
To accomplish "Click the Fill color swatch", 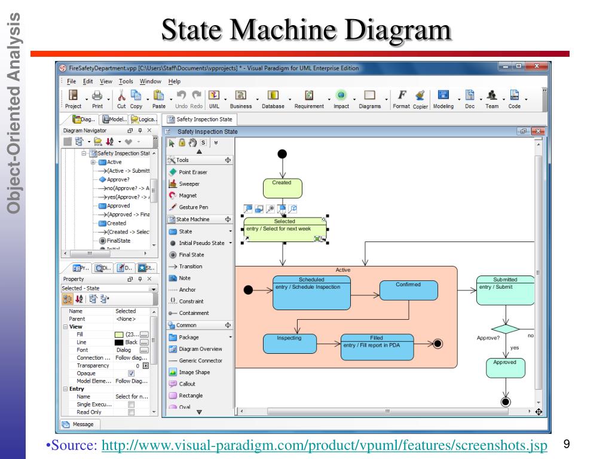I will [119, 335].
